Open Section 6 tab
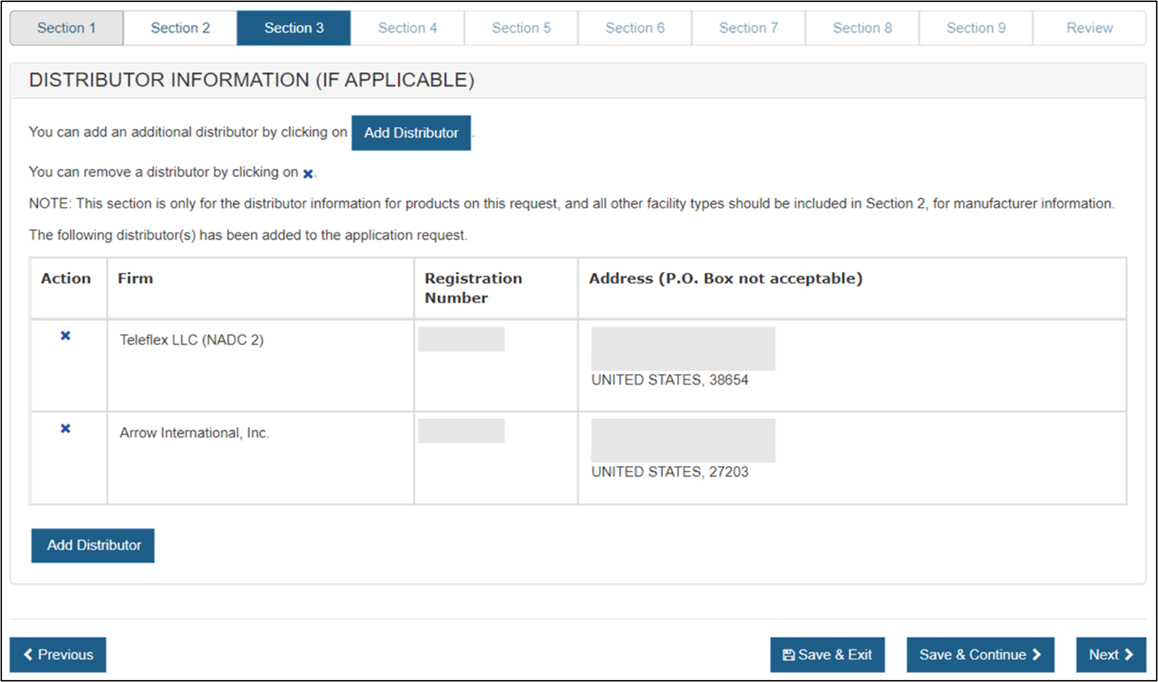The width and height of the screenshot is (1158, 682). point(635,28)
